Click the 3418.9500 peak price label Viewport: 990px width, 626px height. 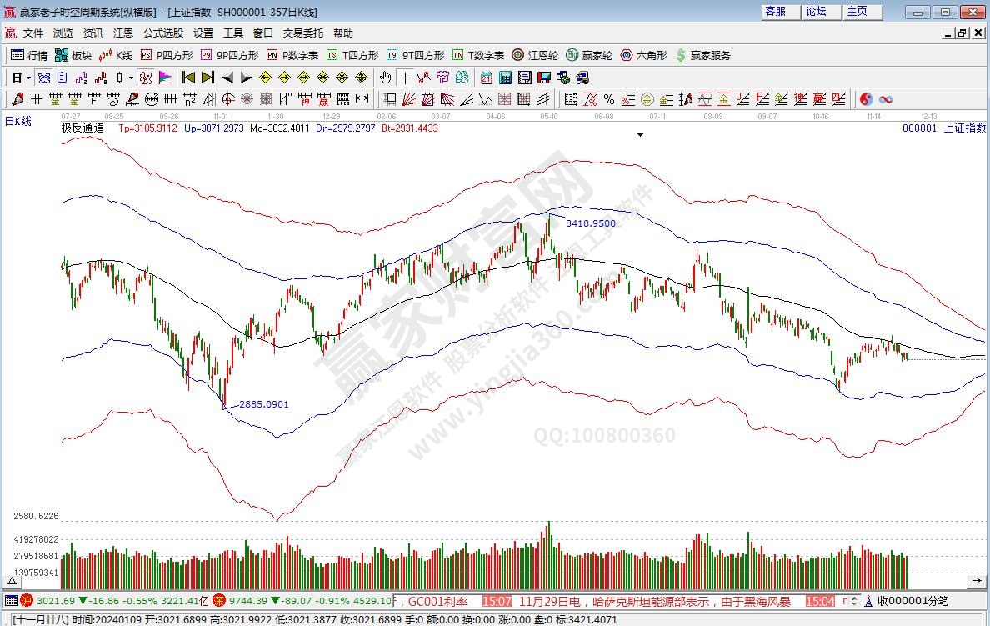pyautogui.click(x=590, y=223)
